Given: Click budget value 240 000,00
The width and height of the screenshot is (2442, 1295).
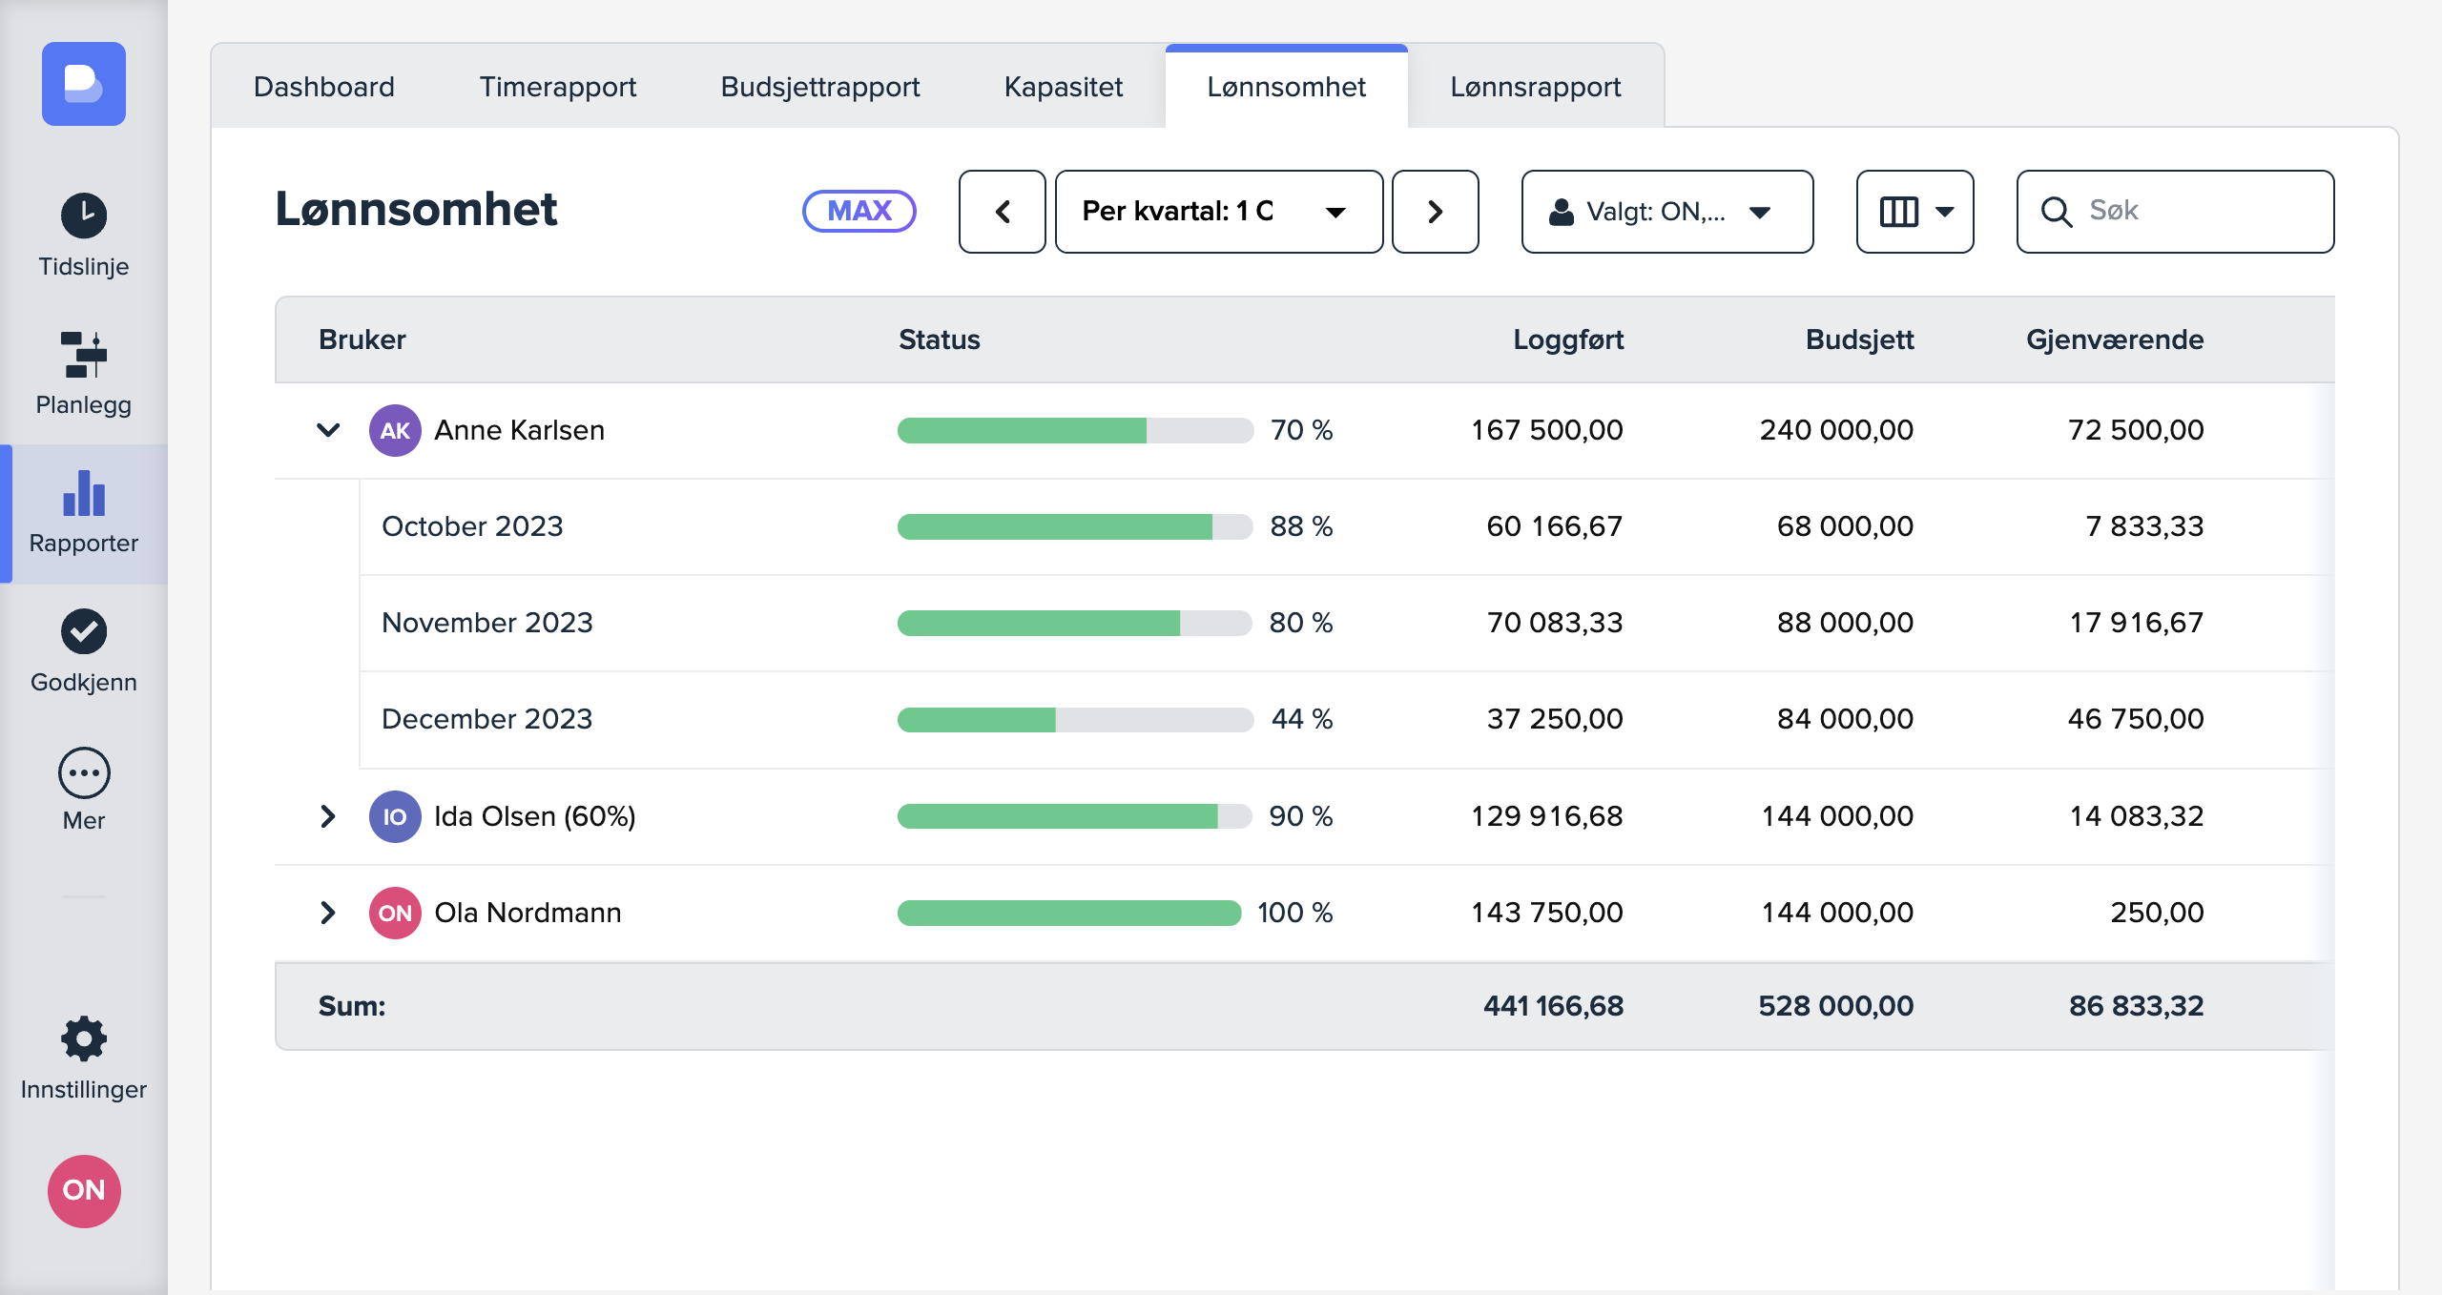Looking at the screenshot, I should point(1836,430).
